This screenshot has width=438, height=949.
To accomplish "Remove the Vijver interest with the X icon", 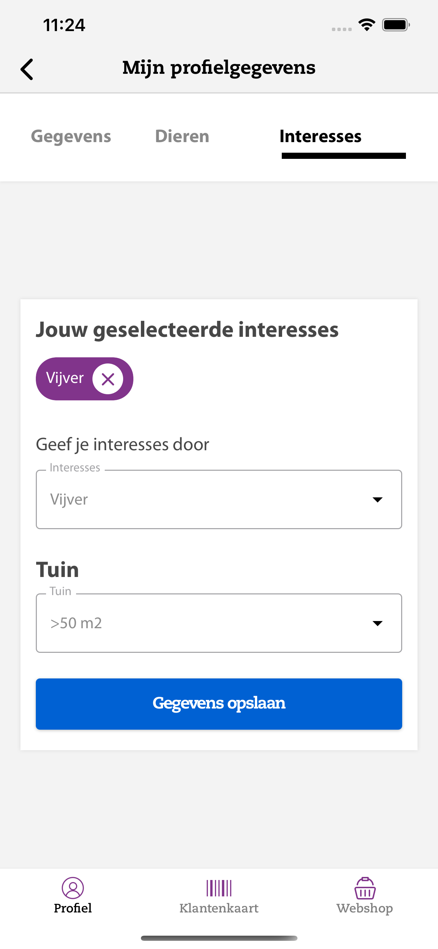I will click(x=108, y=379).
